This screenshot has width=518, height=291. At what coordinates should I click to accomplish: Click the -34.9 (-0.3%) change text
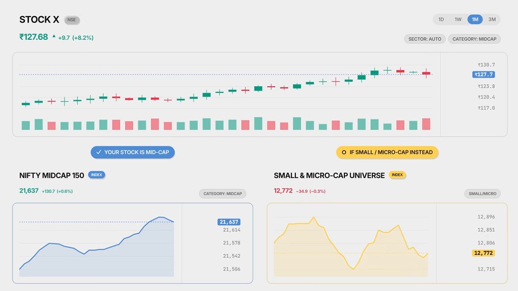(x=310, y=191)
